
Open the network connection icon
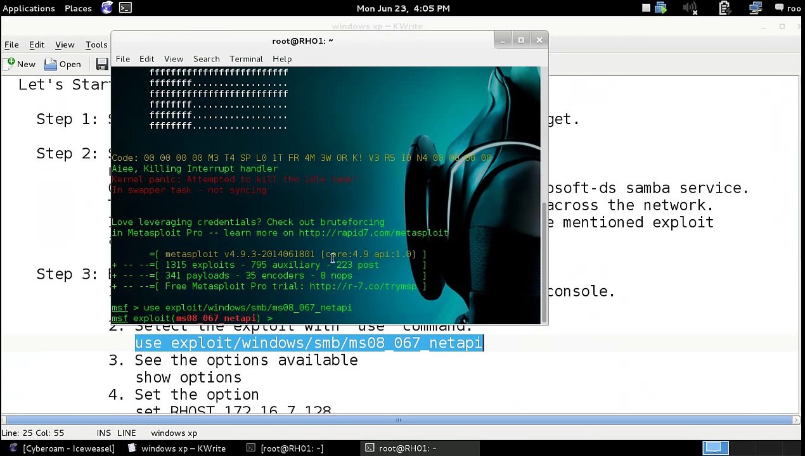(x=755, y=8)
